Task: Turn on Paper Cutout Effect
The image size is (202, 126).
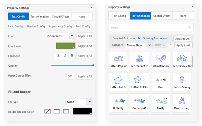Action: [x=70, y=76]
